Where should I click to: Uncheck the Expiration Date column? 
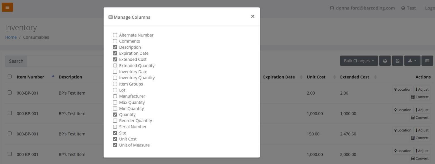[115, 53]
